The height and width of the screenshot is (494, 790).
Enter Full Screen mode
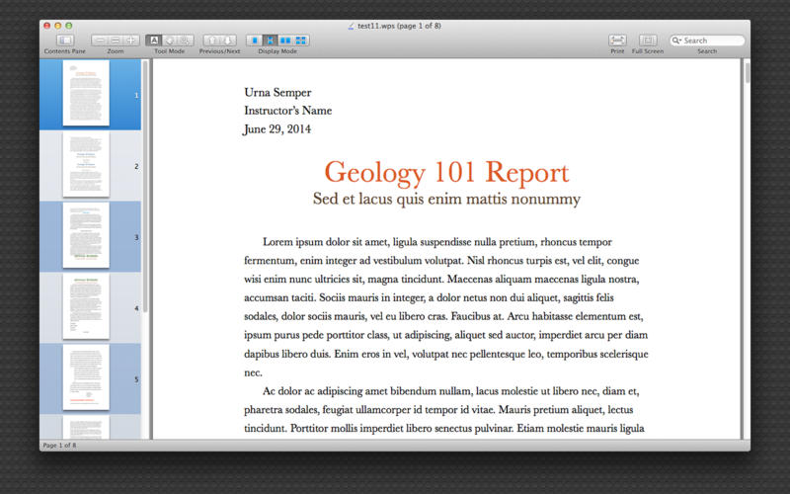(648, 40)
